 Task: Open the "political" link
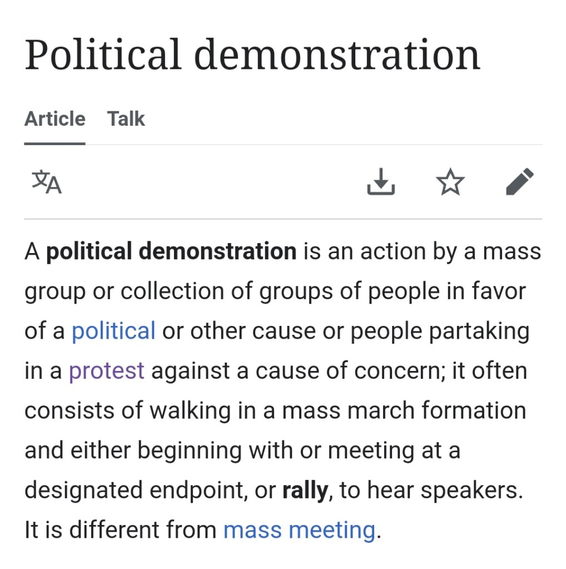tap(113, 331)
